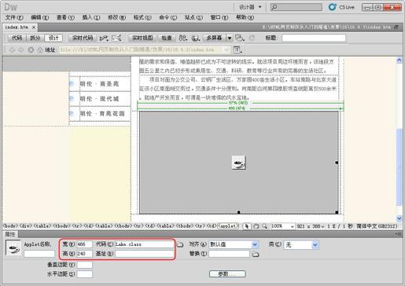Switch to 代码 (Code) view

(x=17, y=38)
